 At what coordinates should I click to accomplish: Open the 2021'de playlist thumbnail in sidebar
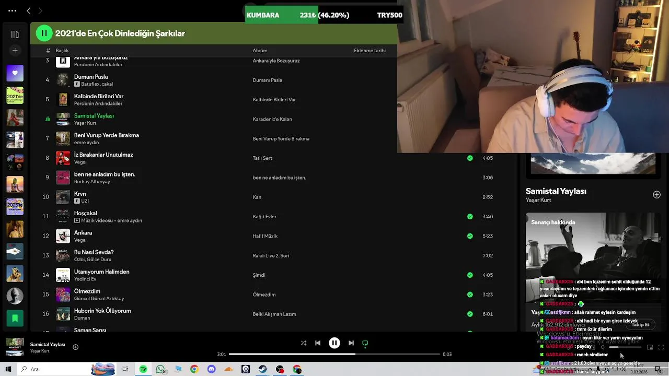tap(15, 96)
